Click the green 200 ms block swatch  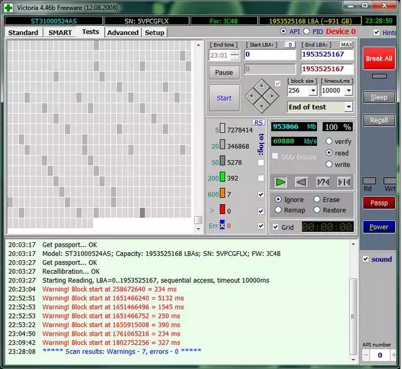pos(223,177)
